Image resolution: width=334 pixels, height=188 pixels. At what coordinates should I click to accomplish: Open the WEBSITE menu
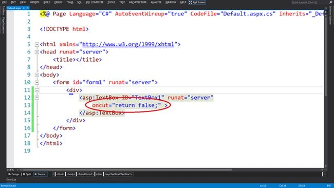[34, 2]
